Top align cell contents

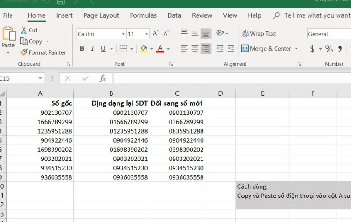click(184, 33)
